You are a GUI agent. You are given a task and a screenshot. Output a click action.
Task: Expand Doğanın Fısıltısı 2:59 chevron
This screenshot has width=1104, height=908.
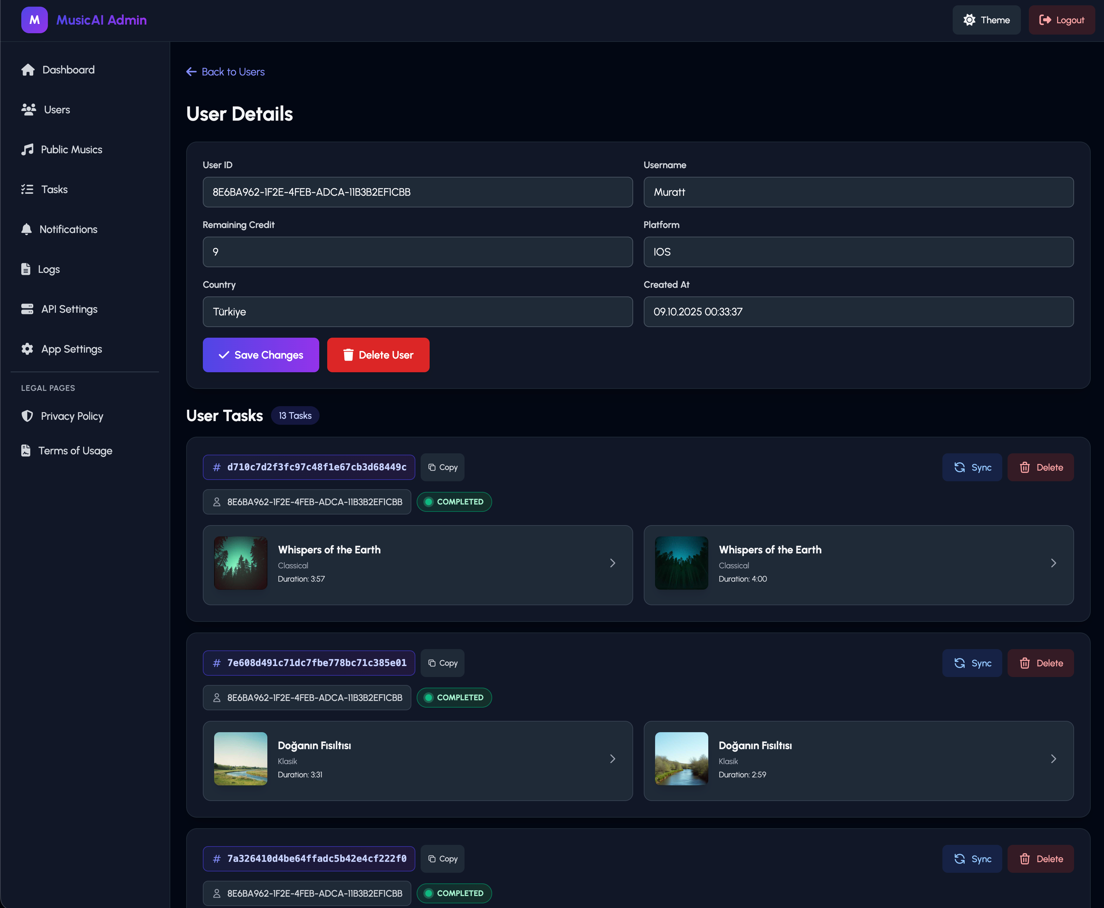1053,758
